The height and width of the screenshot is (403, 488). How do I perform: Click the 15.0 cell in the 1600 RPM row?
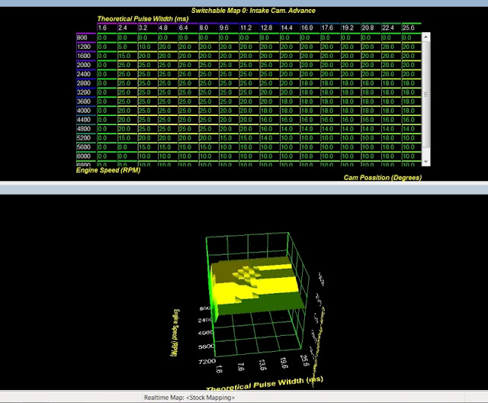pos(127,56)
